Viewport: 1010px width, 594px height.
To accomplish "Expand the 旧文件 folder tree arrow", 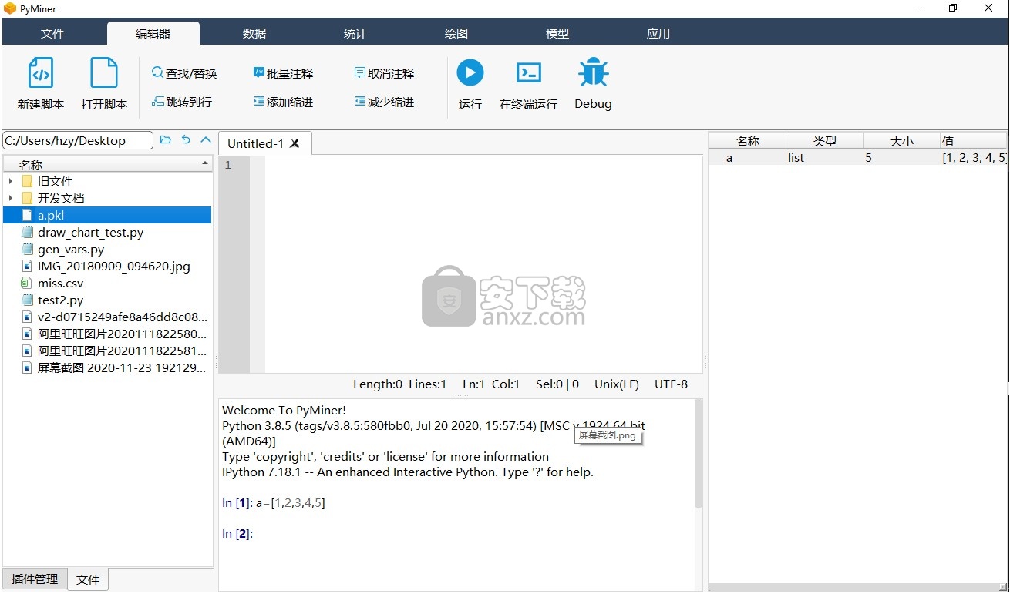I will 10,181.
